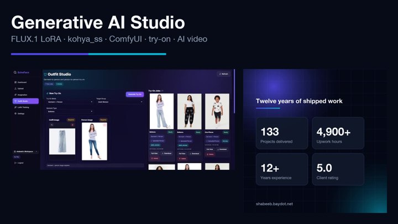Click the red delete icon above the outfit image
This screenshot has width=398, height=224.
tap(72, 125)
